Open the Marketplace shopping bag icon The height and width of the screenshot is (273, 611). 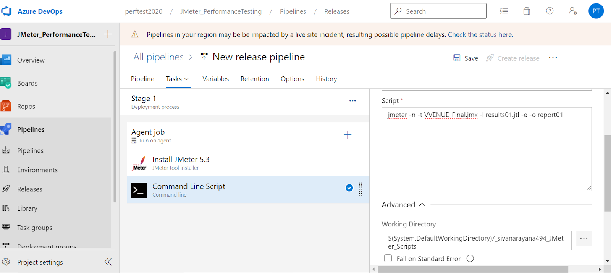click(x=527, y=11)
